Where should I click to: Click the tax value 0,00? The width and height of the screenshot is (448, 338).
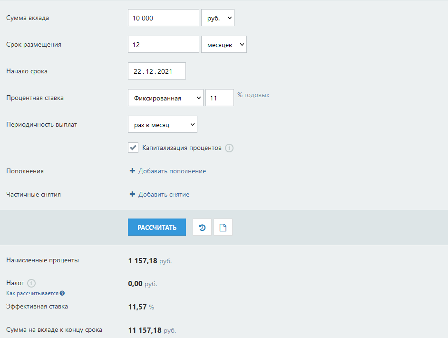(x=135, y=284)
